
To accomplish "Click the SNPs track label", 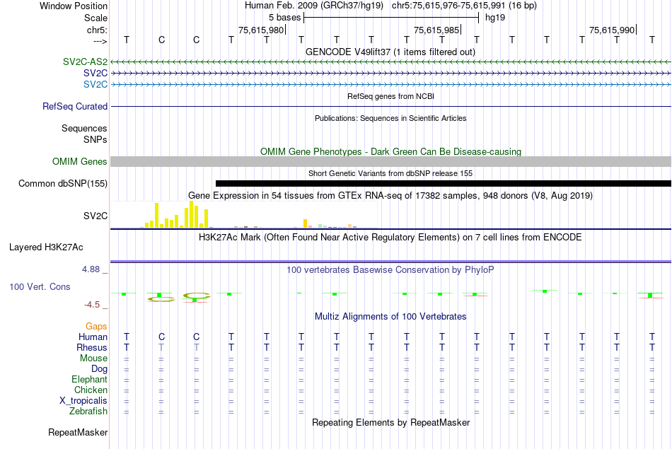I will (95, 139).
